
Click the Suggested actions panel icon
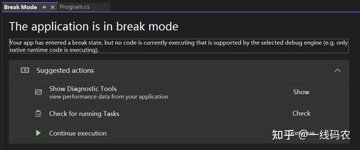tap(25, 70)
